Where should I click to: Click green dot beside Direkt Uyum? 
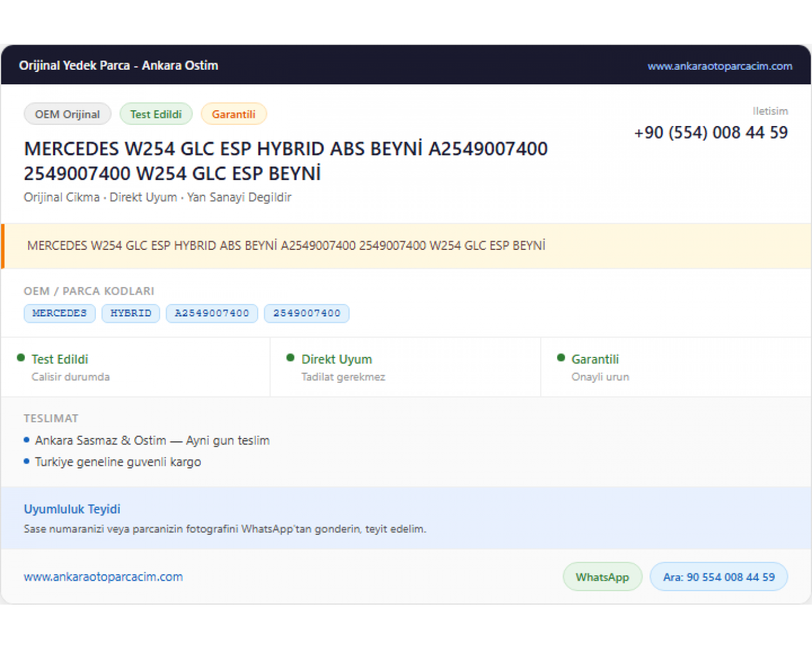pos(290,357)
